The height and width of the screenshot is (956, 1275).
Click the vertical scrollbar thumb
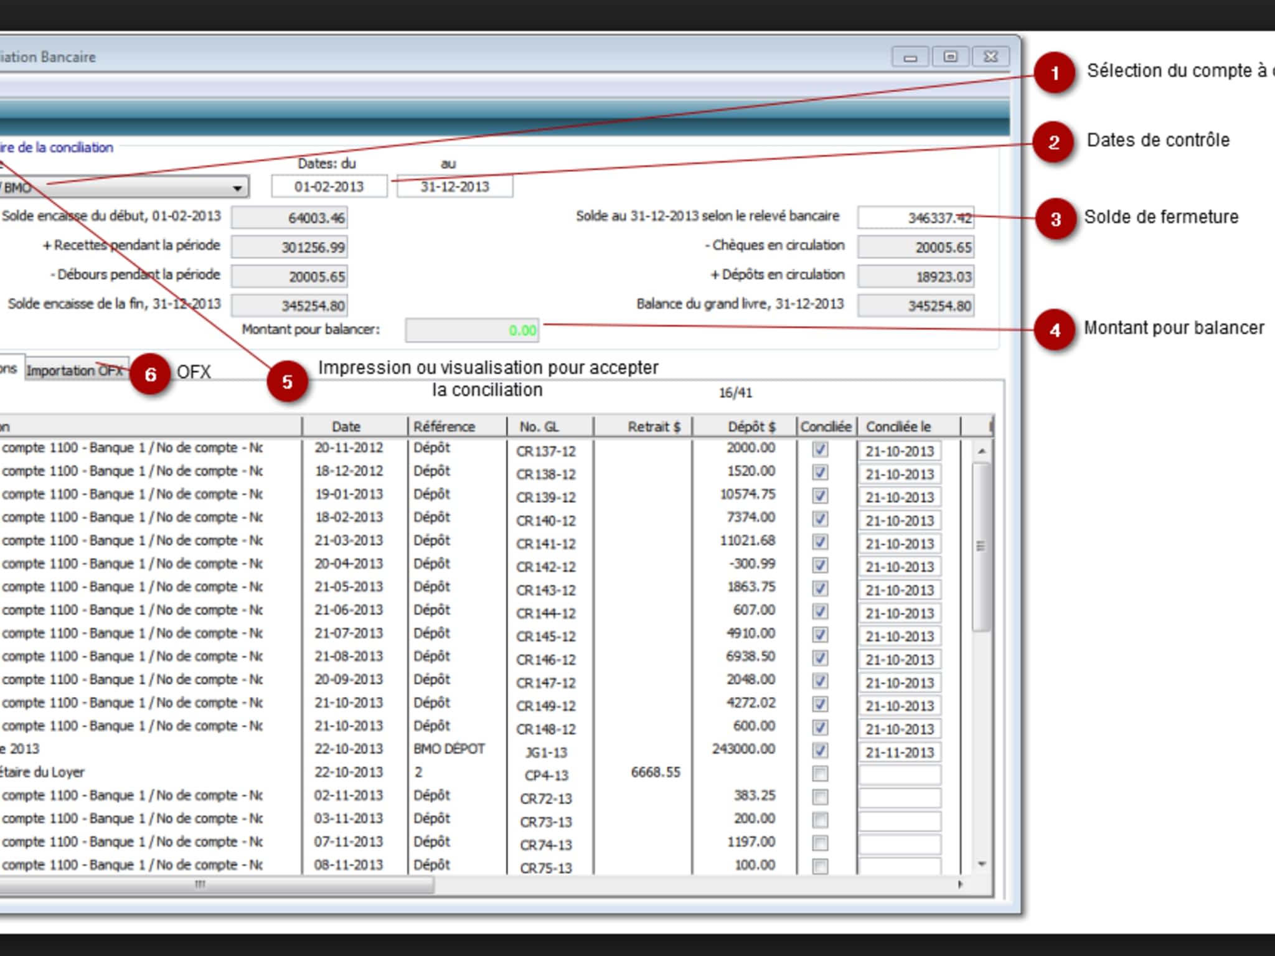[x=982, y=546]
